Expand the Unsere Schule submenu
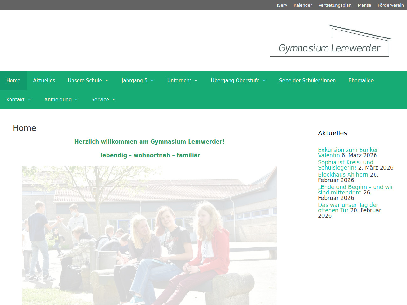The width and height of the screenshot is (407, 305). (x=88, y=81)
